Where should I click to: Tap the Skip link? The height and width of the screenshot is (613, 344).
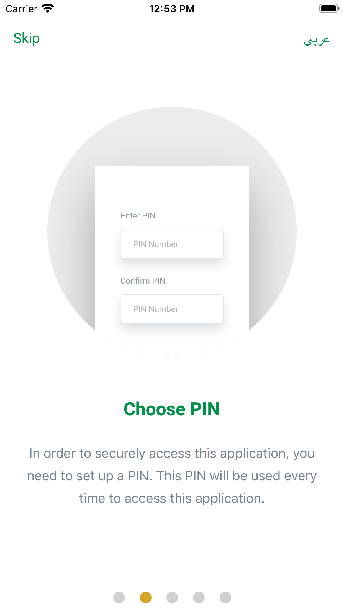26,38
